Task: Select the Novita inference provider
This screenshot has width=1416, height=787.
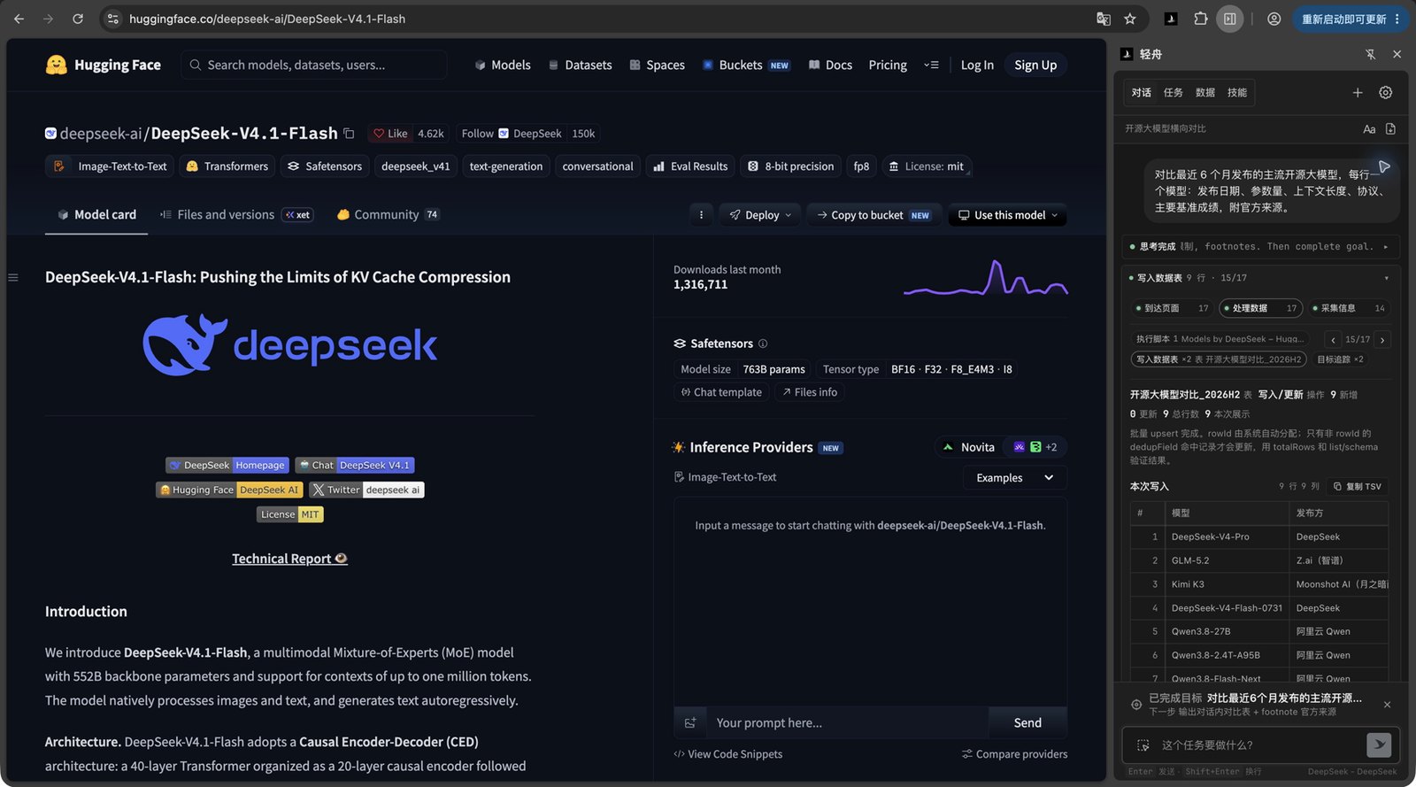Action: 968,448
